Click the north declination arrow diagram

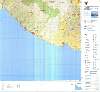tap(4, 86)
